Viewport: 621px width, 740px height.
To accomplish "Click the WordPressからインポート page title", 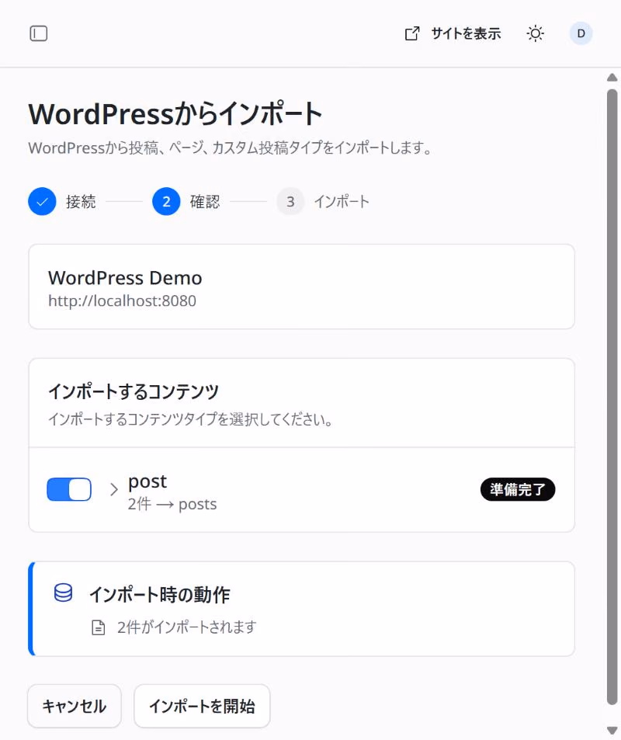I will pyautogui.click(x=175, y=113).
